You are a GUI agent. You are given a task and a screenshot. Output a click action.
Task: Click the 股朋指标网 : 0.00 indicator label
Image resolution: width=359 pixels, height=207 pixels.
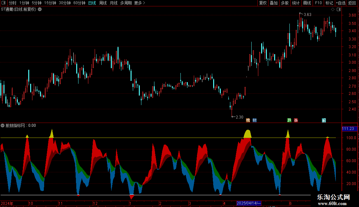tap(21, 125)
